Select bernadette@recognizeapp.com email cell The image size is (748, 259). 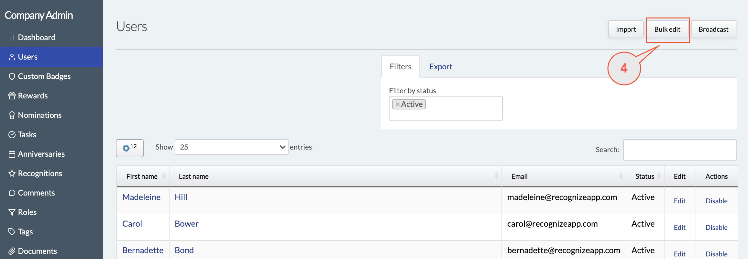click(564, 250)
